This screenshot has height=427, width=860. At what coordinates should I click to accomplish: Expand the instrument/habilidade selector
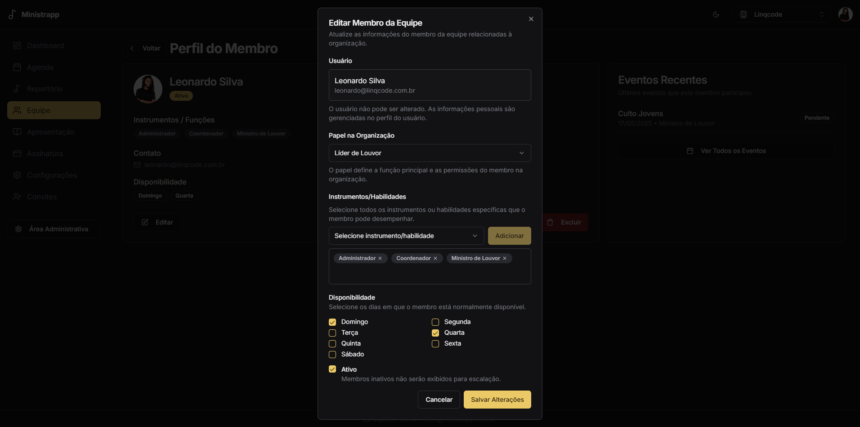point(405,235)
